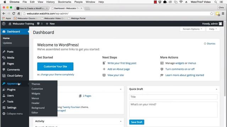
Task: Select Customize in the Appearance submenu
Action: pos(37,89)
